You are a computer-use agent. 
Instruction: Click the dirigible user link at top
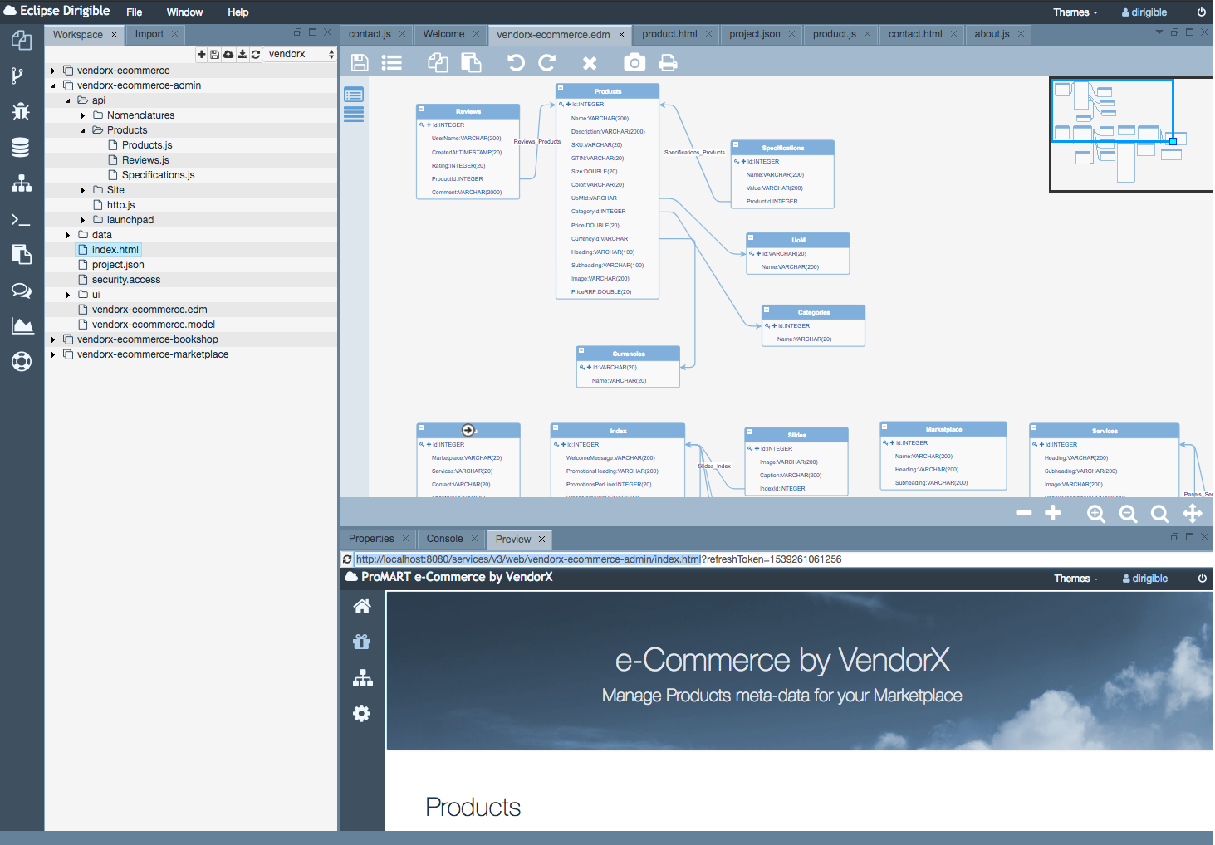(1144, 12)
